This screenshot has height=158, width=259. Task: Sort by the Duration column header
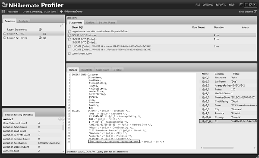(x=219, y=28)
